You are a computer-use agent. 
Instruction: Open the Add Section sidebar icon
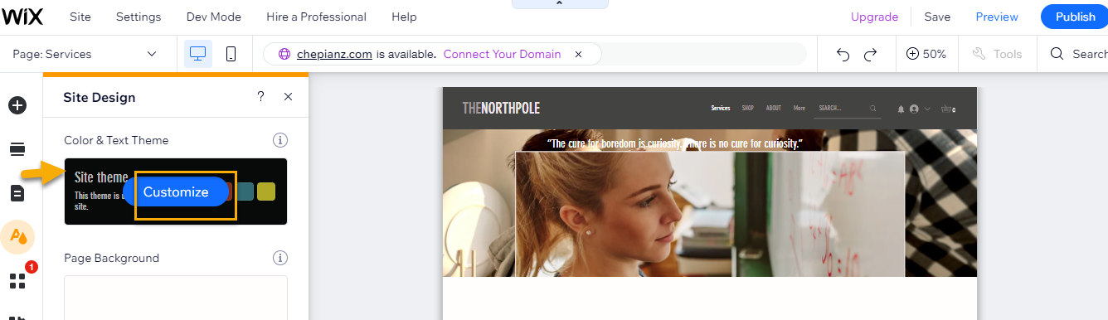click(x=17, y=149)
